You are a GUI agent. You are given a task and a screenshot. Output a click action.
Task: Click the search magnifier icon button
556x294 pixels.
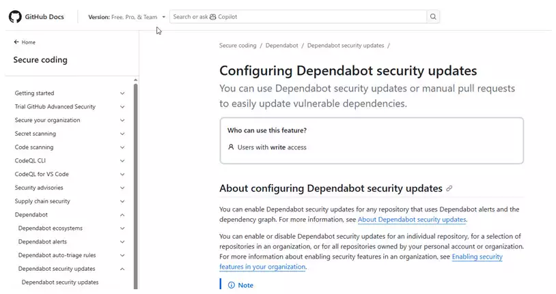[433, 16]
